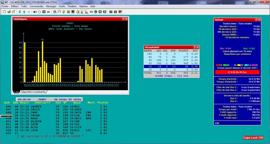The width and height of the screenshot is (270, 144).
Task: Close the Rythme window
Action: tap(259, 20)
